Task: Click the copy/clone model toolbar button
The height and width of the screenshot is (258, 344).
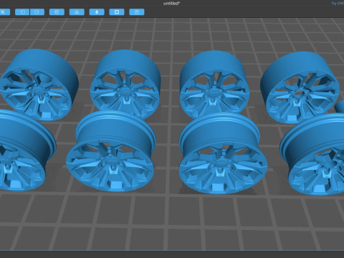Action: 57,12
